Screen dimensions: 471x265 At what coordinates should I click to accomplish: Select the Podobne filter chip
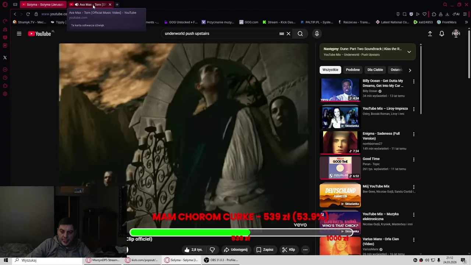click(353, 70)
